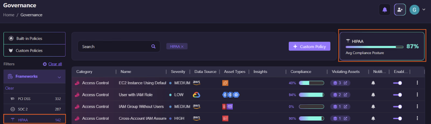The width and height of the screenshot is (431, 124).
Task: Click the HIPAA 87% compliance posture card
Action: tap(382, 46)
